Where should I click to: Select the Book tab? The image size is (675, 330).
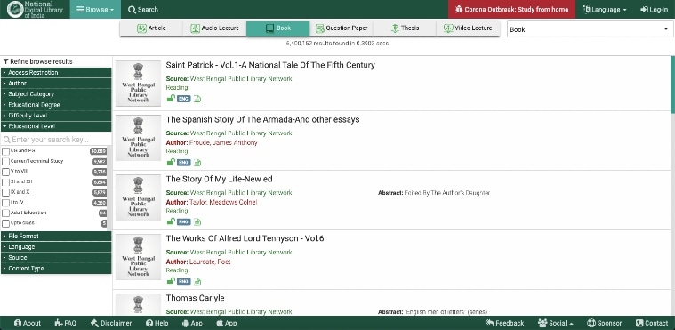click(277, 28)
